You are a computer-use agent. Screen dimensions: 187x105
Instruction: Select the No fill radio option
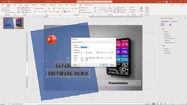[x=163, y=32]
